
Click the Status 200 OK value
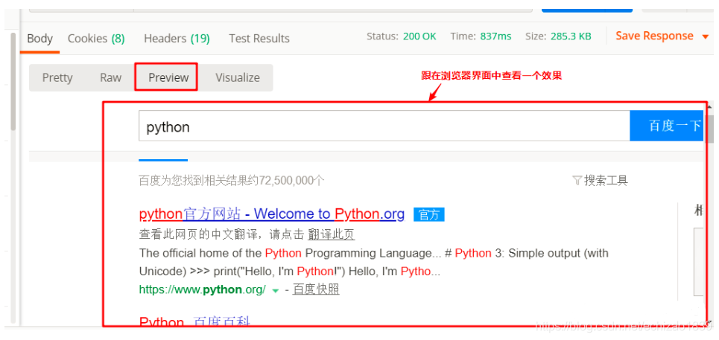[x=419, y=36]
